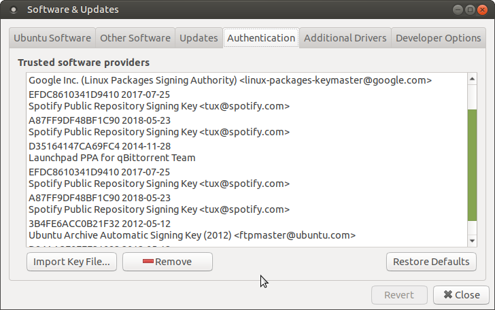Image resolution: width=495 pixels, height=310 pixels.
Task: Click the red minus icon on Remove
Action: pos(148,262)
